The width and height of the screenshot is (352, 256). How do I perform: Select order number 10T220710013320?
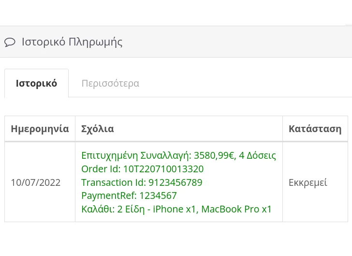pyautogui.click(x=163, y=169)
